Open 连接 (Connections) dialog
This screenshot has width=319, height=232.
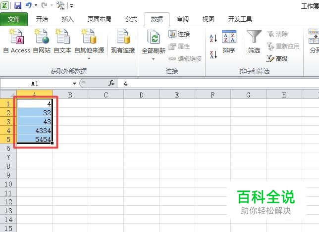179,34
